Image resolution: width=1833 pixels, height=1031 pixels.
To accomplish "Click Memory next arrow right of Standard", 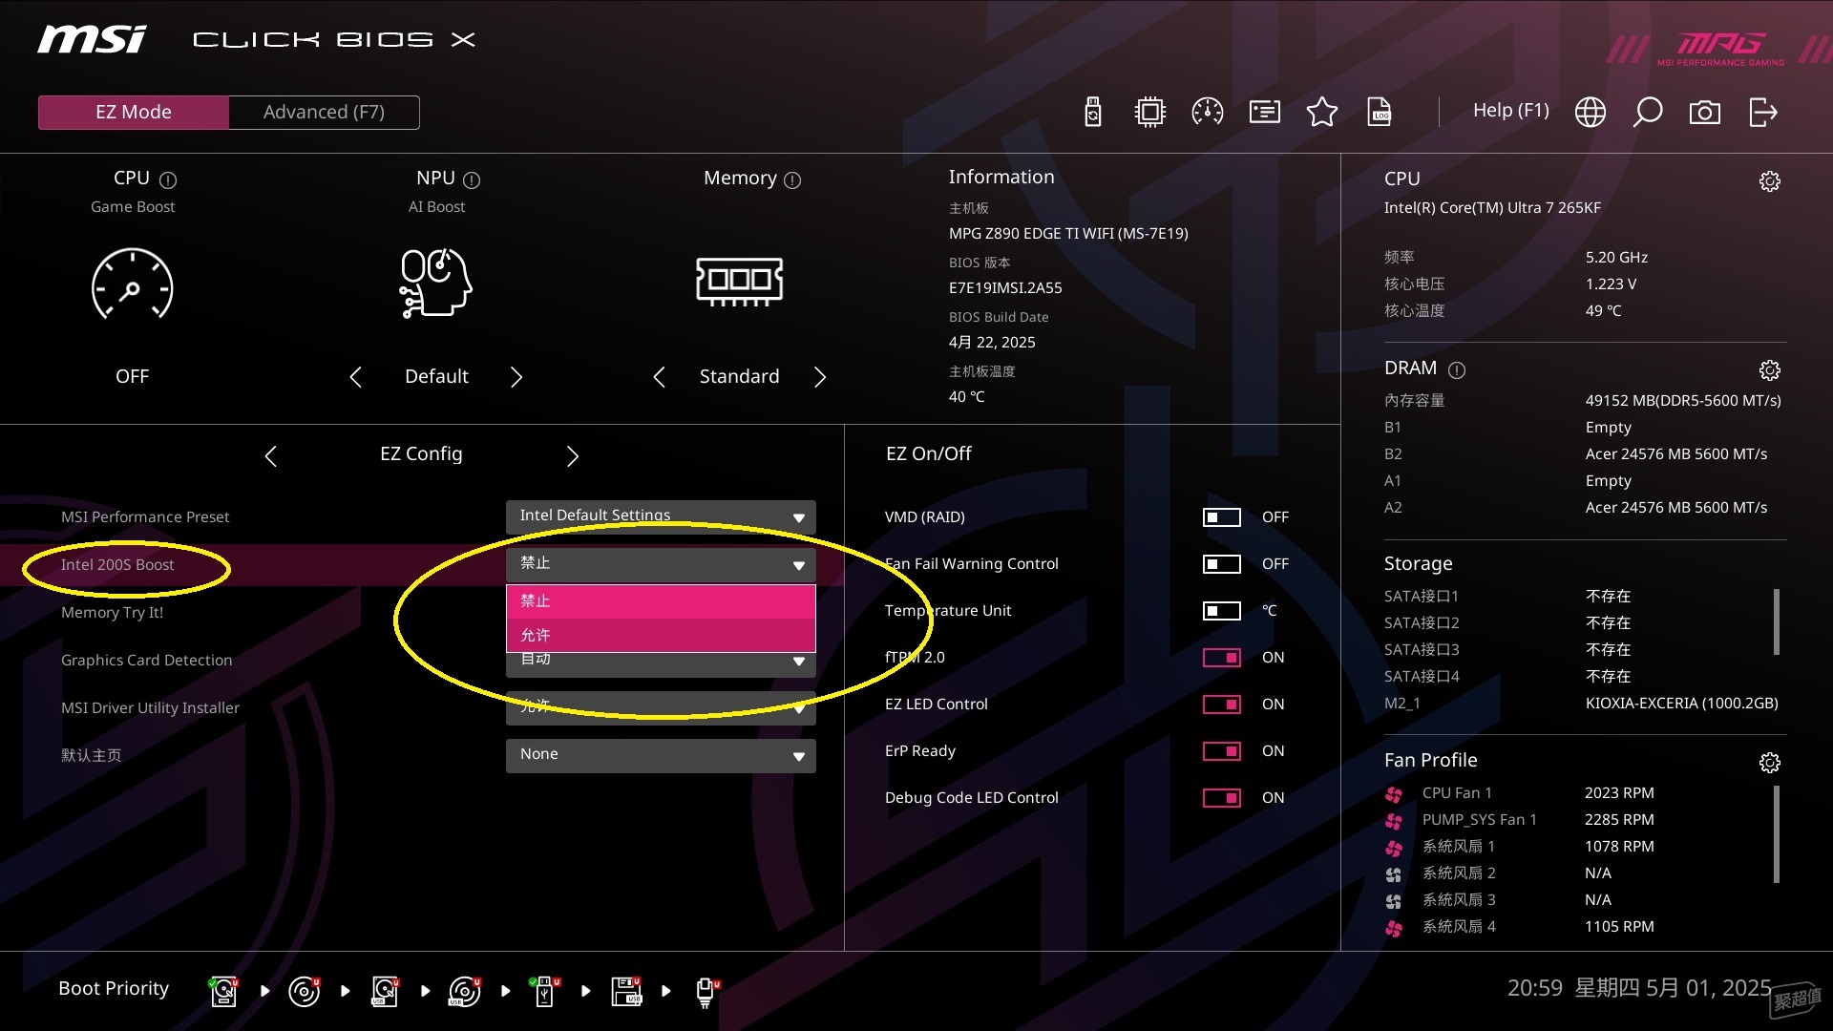I will [x=820, y=377].
